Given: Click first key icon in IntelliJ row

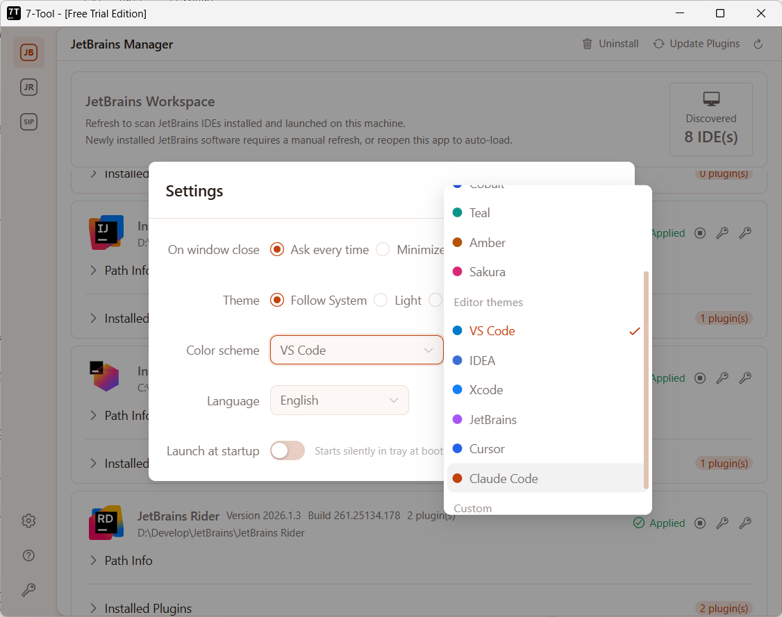Looking at the screenshot, I should (722, 233).
